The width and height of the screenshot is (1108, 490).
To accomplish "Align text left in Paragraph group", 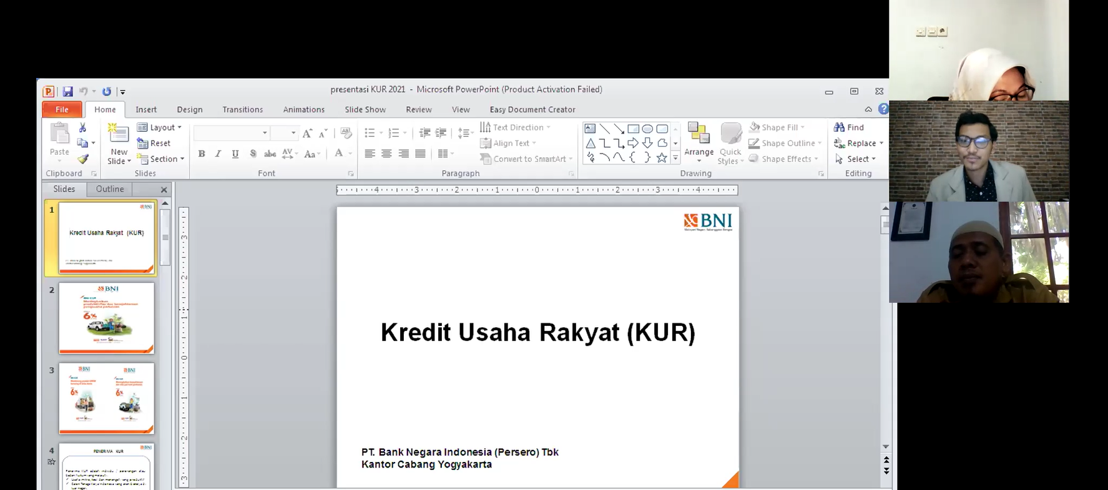I will 370,154.
